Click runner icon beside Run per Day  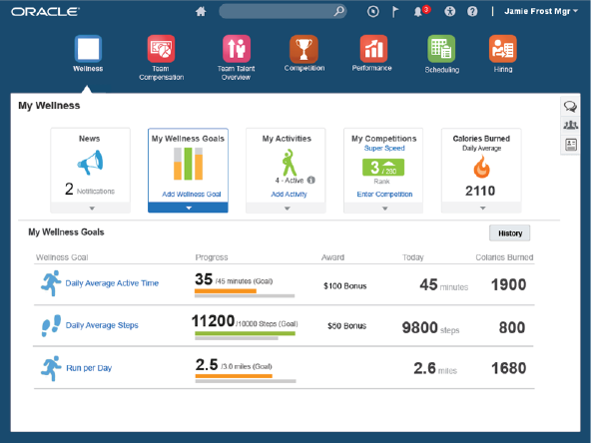click(51, 368)
